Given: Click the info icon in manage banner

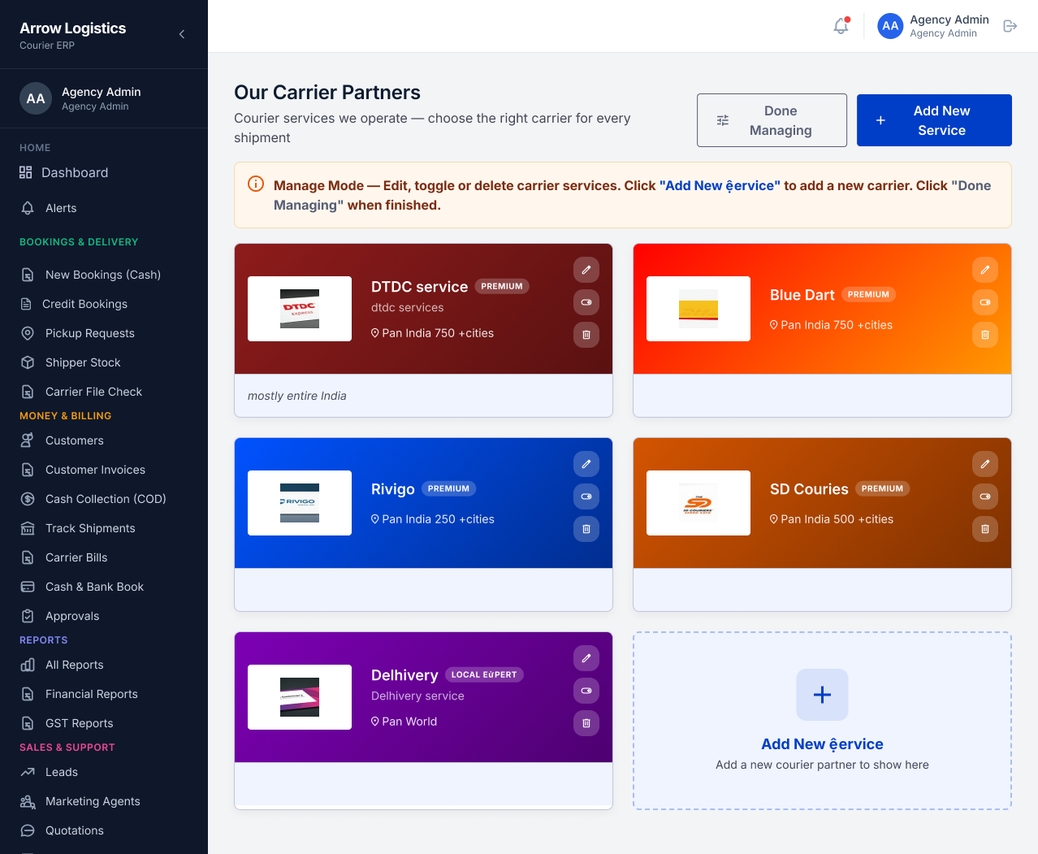Looking at the screenshot, I should pos(256,184).
